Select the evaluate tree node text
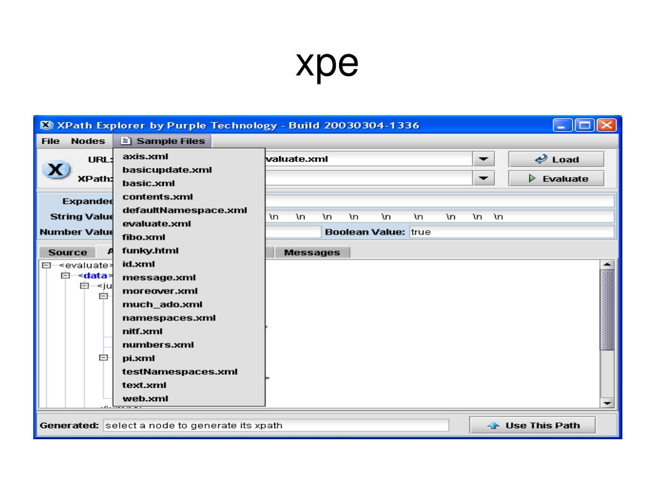The width and height of the screenshot is (655, 491). 86,265
